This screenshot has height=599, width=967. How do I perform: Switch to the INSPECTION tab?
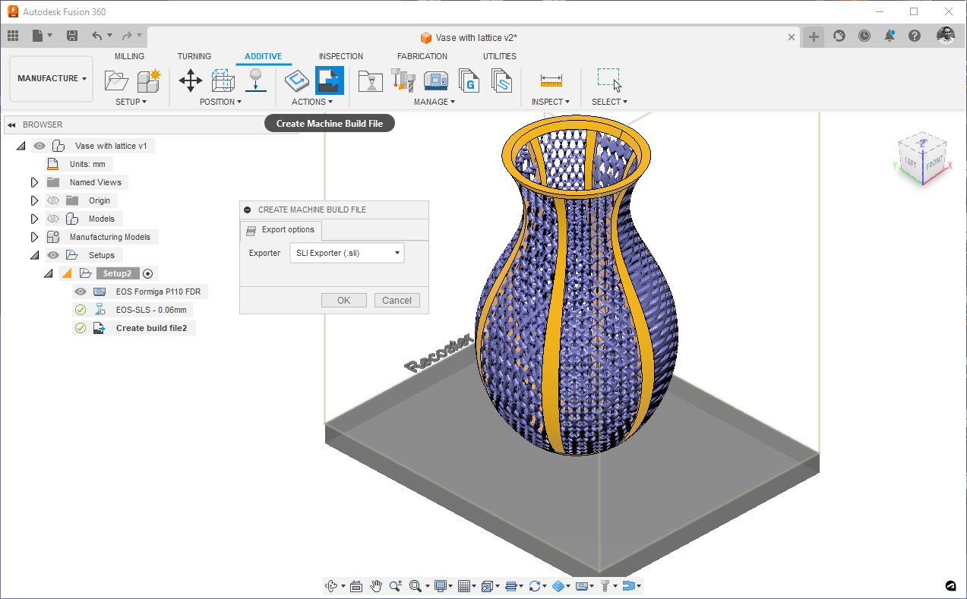pos(340,56)
